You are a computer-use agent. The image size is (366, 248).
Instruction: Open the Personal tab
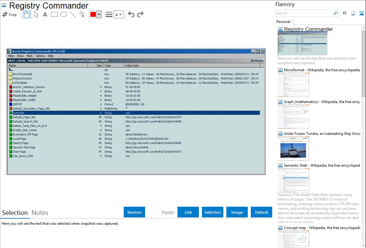point(284,22)
